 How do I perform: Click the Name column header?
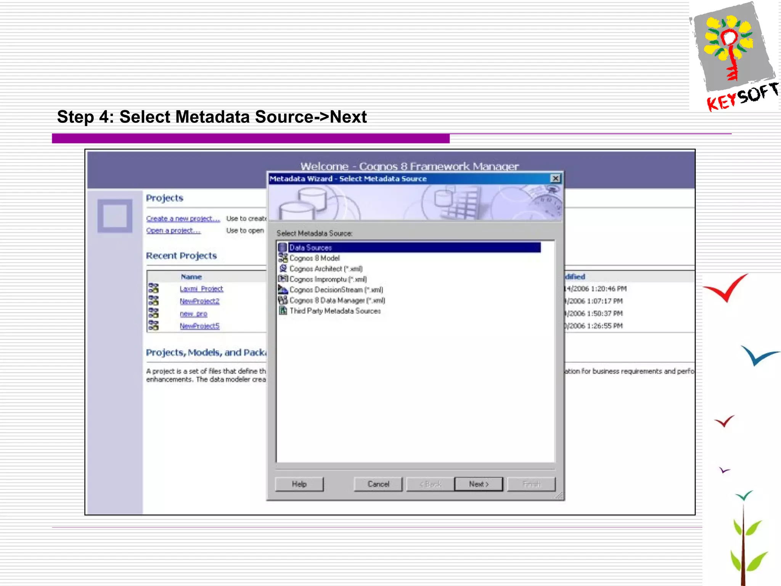[191, 277]
